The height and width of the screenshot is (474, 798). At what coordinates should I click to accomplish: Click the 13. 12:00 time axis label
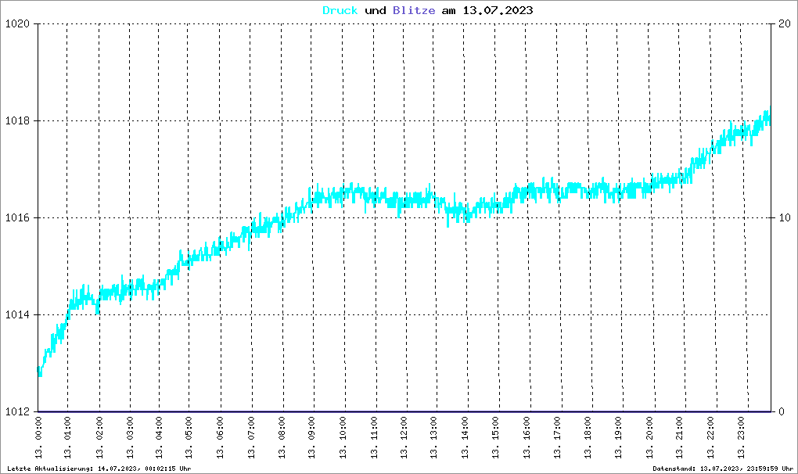click(404, 438)
